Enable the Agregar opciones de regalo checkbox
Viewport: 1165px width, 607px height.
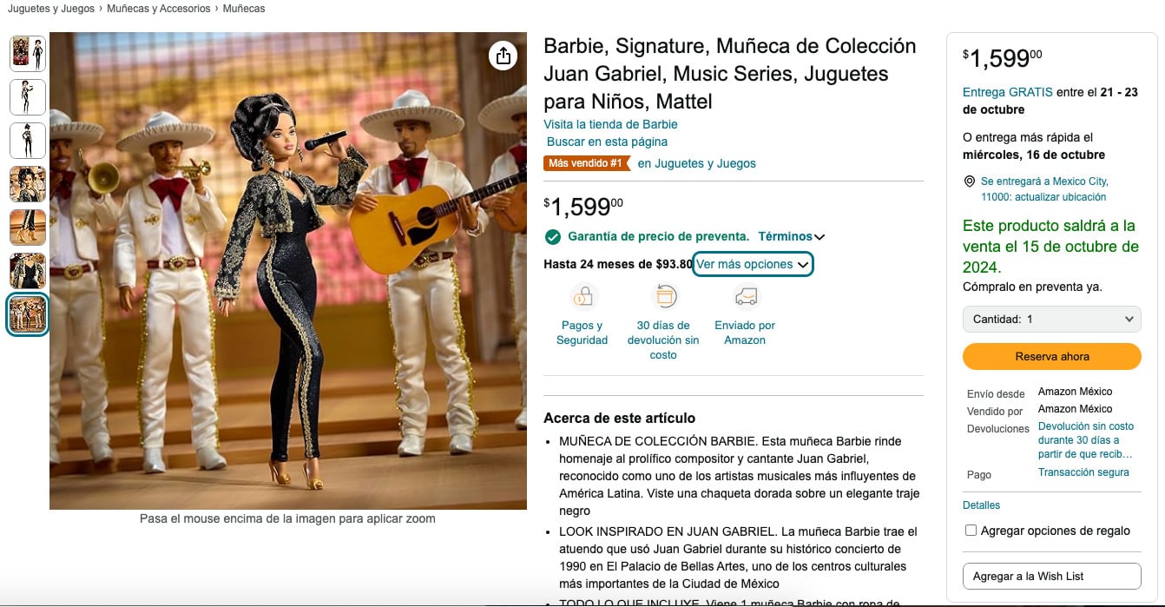[x=971, y=531]
